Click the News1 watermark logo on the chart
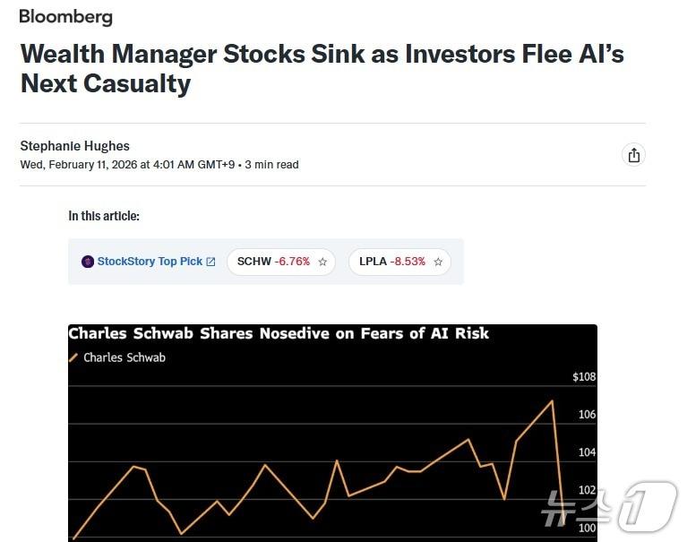 607,507
